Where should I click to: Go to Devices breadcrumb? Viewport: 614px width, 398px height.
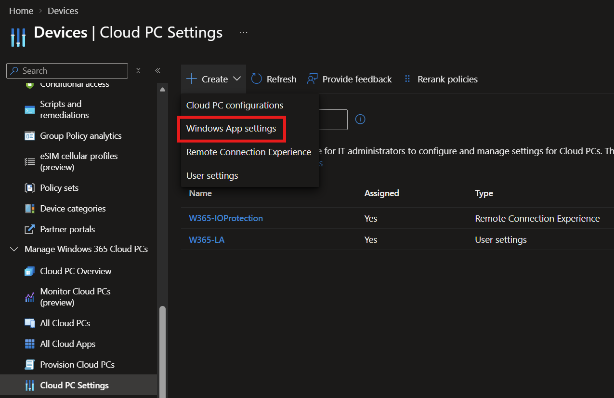click(63, 11)
